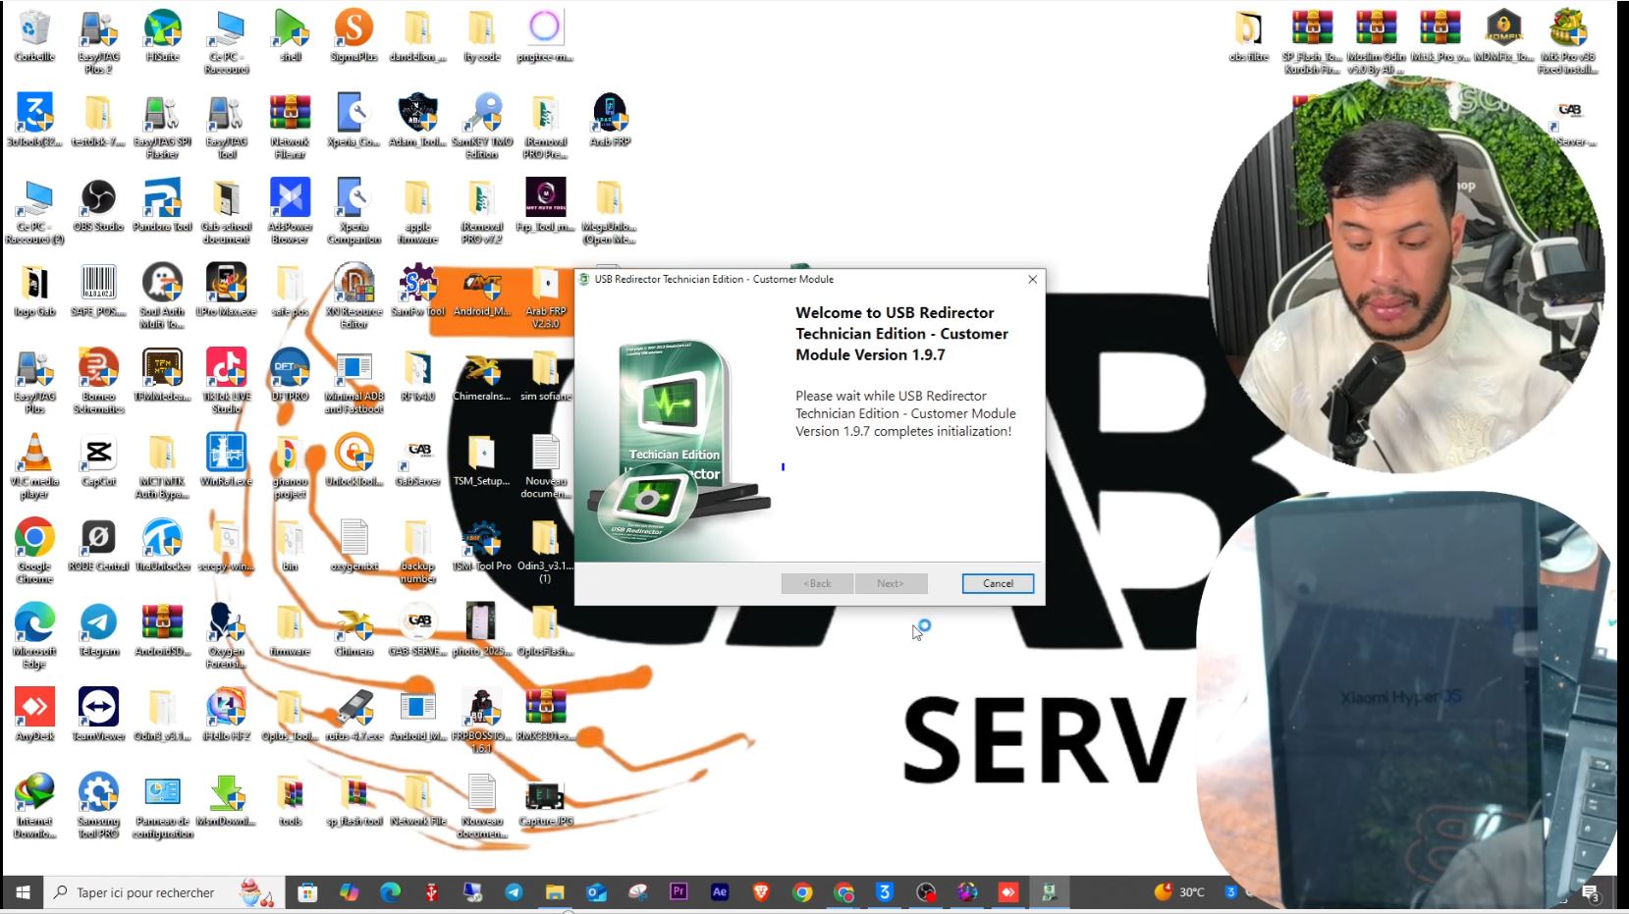This screenshot has width=1629, height=914.
Task: Select the DFT PRO desktop icon
Action: pyautogui.click(x=290, y=376)
